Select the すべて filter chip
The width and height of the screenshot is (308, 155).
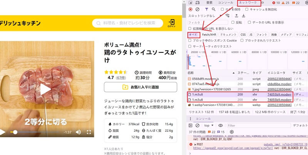(x=194, y=35)
